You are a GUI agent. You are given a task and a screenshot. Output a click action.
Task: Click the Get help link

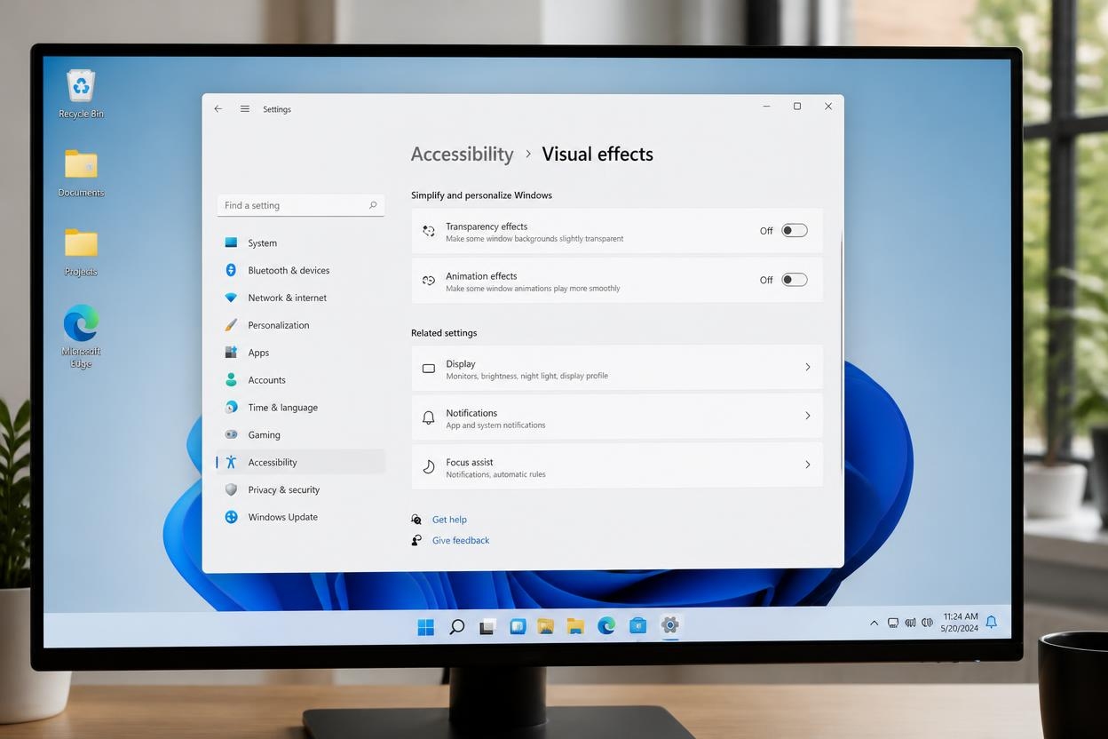coord(449,520)
